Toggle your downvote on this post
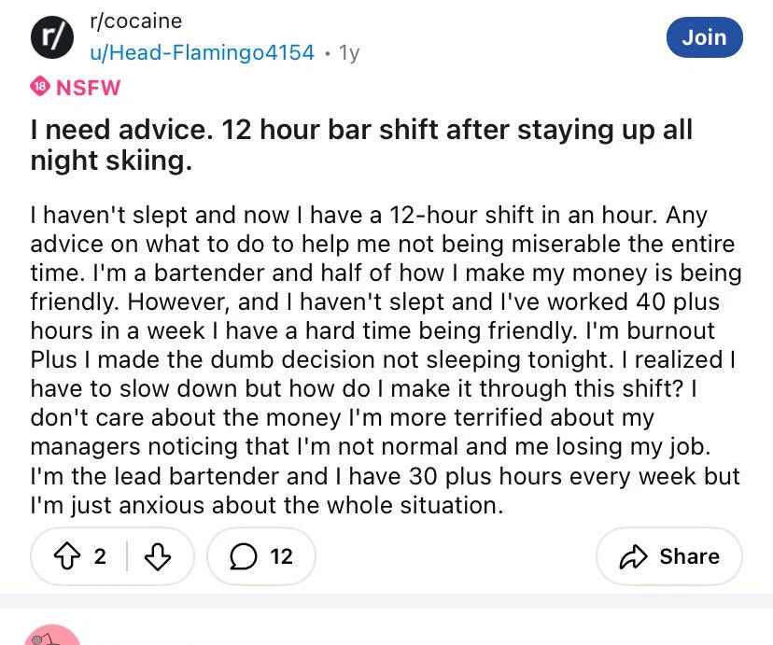Image resolution: width=773 pixels, height=645 pixels. 157,556
